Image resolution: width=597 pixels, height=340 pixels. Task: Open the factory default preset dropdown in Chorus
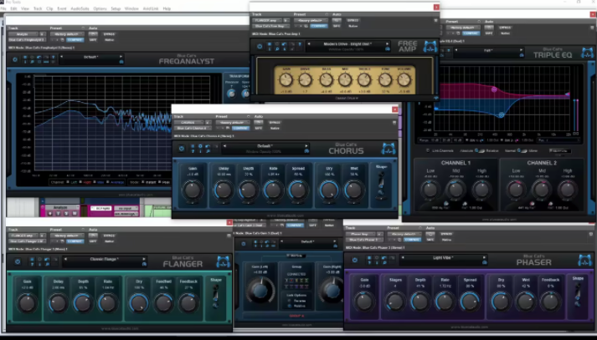click(x=232, y=122)
